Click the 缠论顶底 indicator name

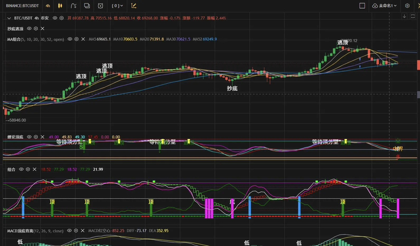tap(15, 137)
